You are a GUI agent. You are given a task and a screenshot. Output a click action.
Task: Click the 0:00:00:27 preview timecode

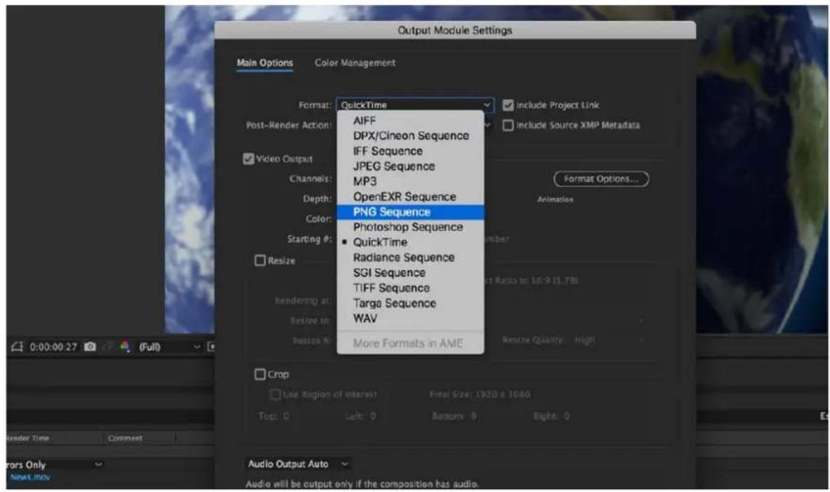coord(53,347)
